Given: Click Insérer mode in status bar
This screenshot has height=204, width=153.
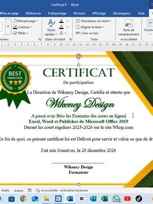Looking at the screenshot, I should tap(19, 191).
